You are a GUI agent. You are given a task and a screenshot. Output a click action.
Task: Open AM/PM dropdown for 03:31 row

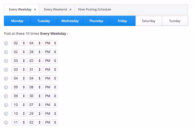pyautogui.click(x=50, y=70)
